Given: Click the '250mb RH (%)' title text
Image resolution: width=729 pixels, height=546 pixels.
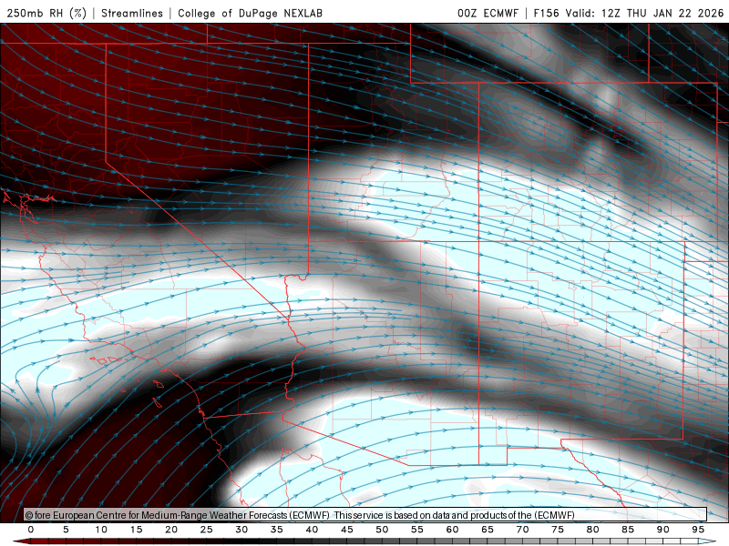Looking at the screenshot, I should point(47,13).
